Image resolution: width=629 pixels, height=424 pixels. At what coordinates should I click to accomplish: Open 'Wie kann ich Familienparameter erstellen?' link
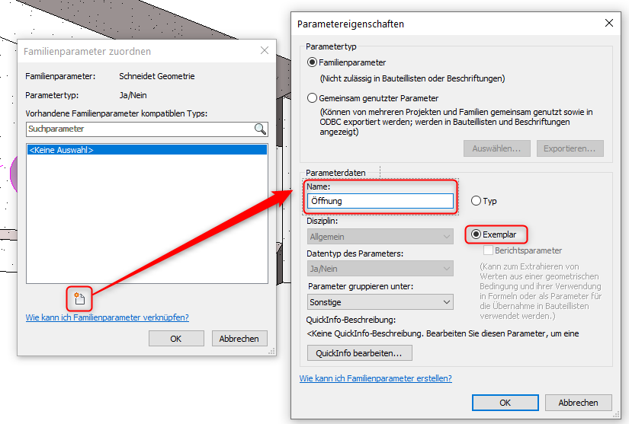coord(375,378)
